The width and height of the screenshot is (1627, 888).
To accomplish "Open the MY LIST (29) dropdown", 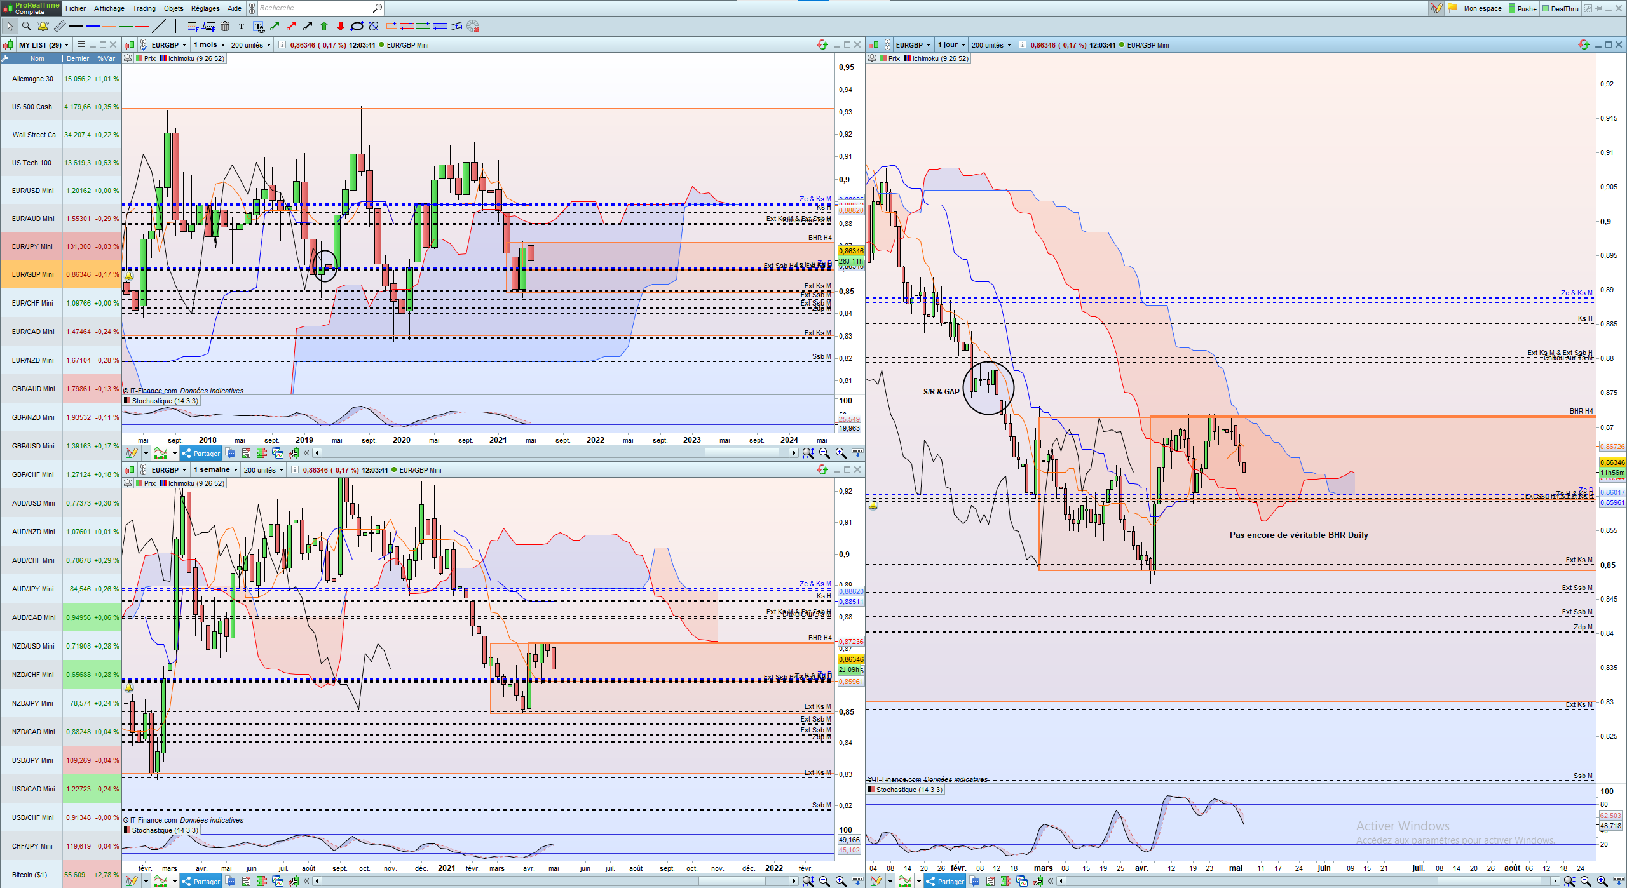I will pyautogui.click(x=43, y=45).
